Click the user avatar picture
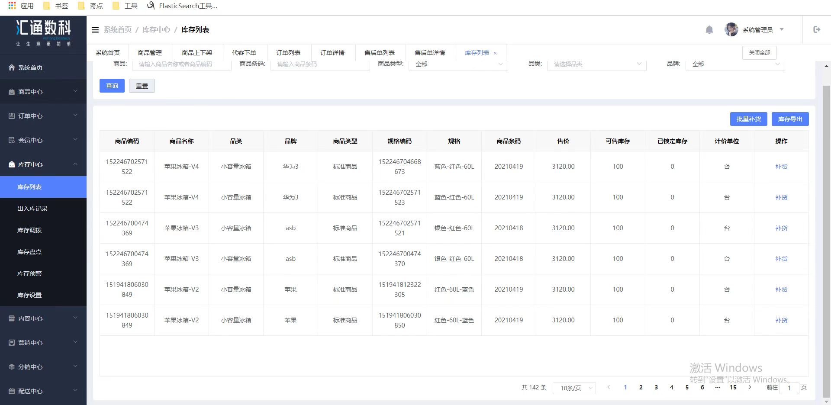 pos(731,29)
